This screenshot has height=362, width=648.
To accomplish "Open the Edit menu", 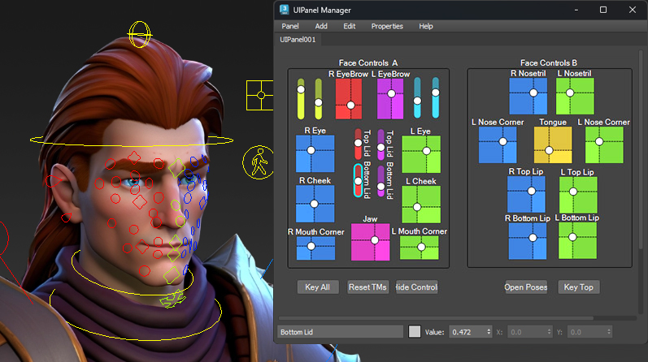I will [x=350, y=26].
